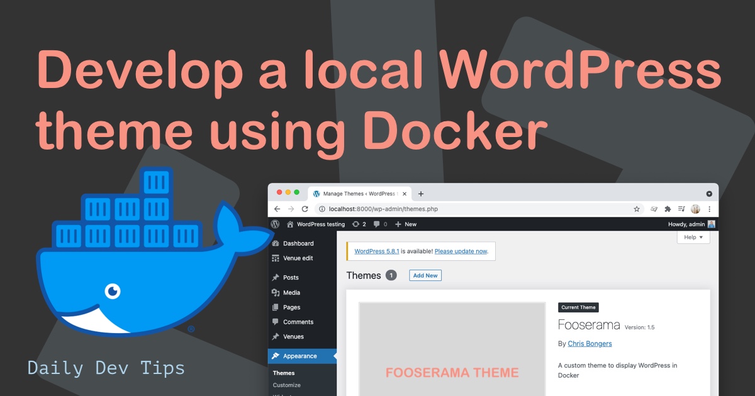Click the comment bubble icon in the admin bar
755x396 pixels.
click(377, 224)
